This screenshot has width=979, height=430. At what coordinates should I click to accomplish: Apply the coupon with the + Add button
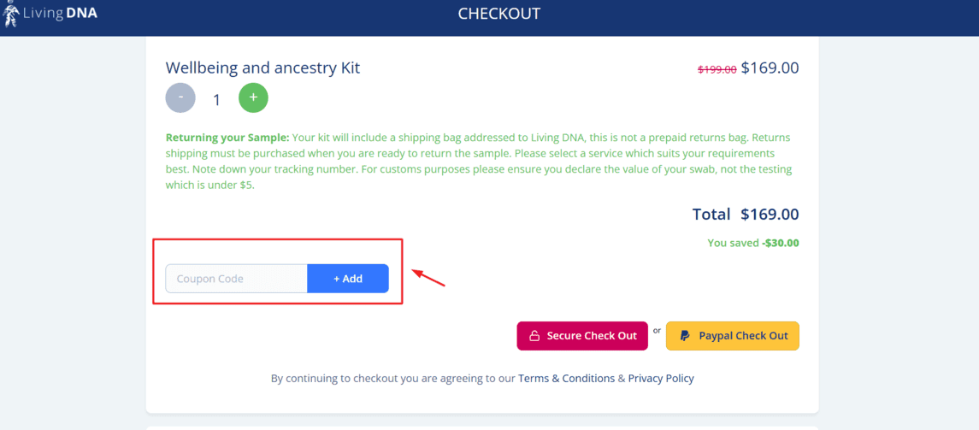pos(348,279)
